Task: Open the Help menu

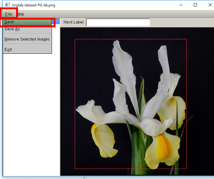Action: point(20,14)
